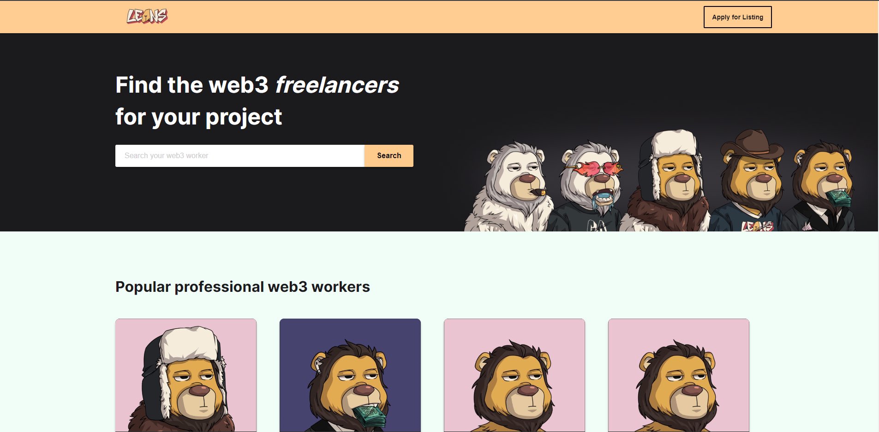The width and height of the screenshot is (879, 432).
Task: Select the white lion smoking a cigar
Action: 510,188
